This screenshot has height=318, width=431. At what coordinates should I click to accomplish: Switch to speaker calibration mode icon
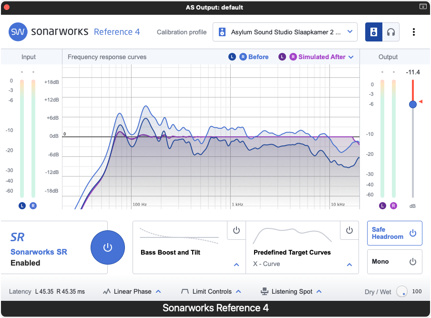[374, 32]
